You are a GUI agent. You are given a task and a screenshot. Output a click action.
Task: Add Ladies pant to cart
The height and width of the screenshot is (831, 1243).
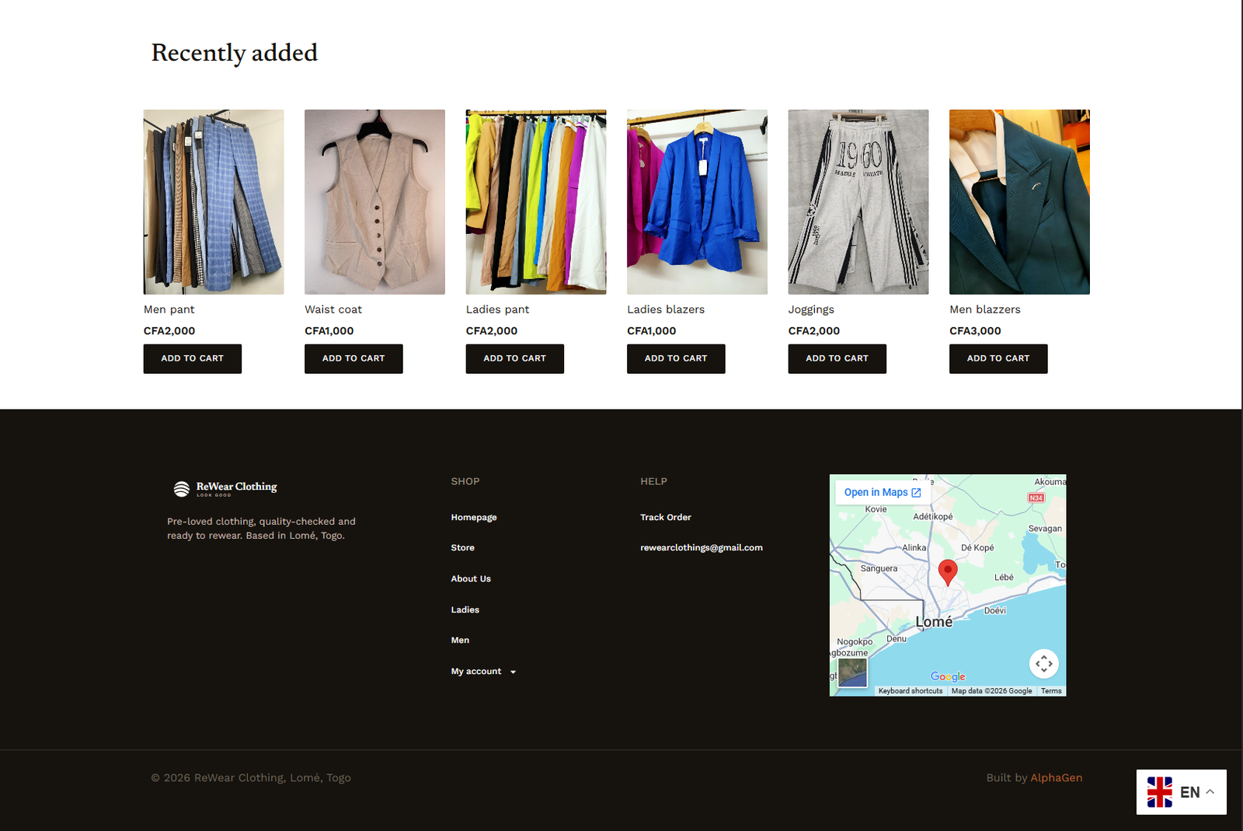(514, 358)
